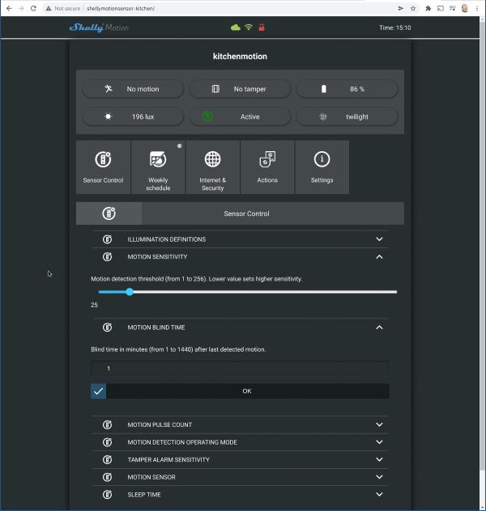Expand MOTION PULSE COUNT section chevron
The width and height of the screenshot is (486, 511).
pos(379,424)
